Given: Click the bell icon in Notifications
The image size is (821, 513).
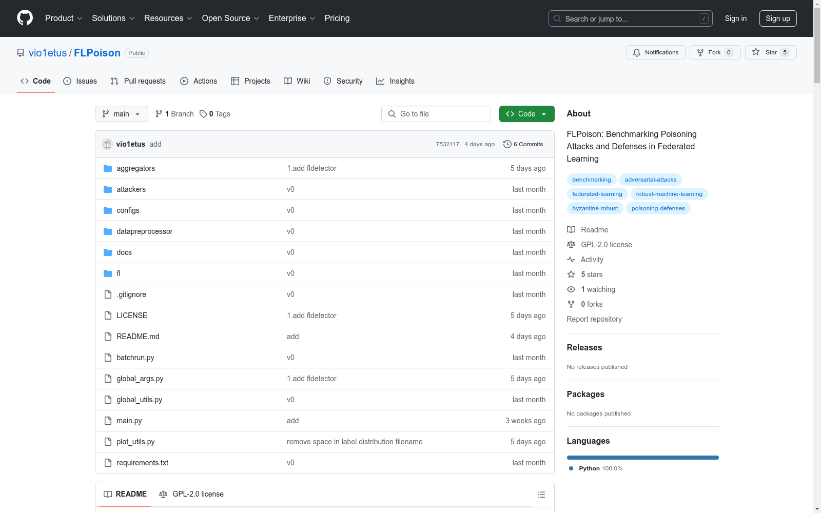Looking at the screenshot, I should pos(637,52).
